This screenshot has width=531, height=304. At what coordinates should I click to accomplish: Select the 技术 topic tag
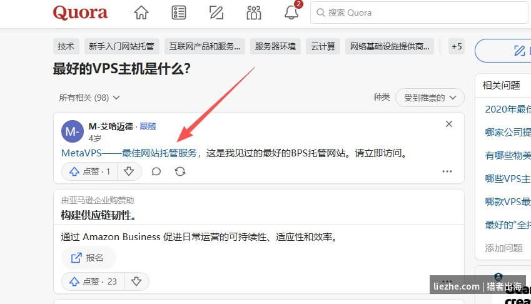point(66,46)
